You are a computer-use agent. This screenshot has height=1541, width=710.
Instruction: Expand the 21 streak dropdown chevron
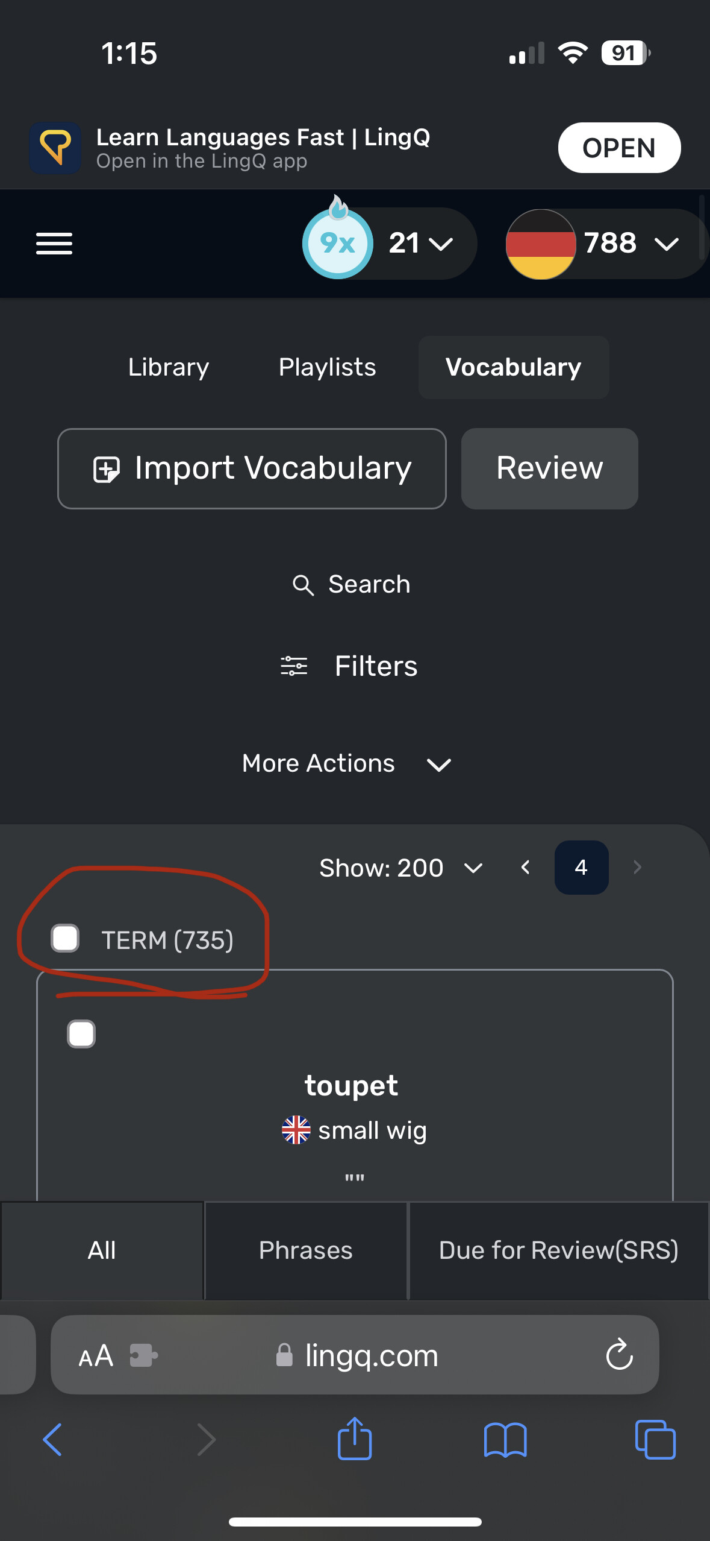tap(441, 244)
